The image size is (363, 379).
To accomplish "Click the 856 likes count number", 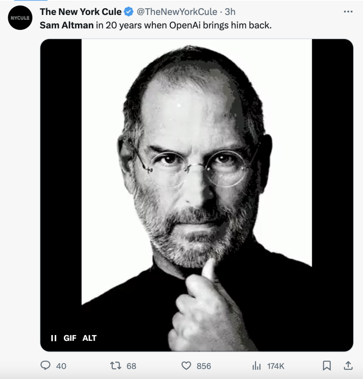I will pyautogui.click(x=204, y=366).
